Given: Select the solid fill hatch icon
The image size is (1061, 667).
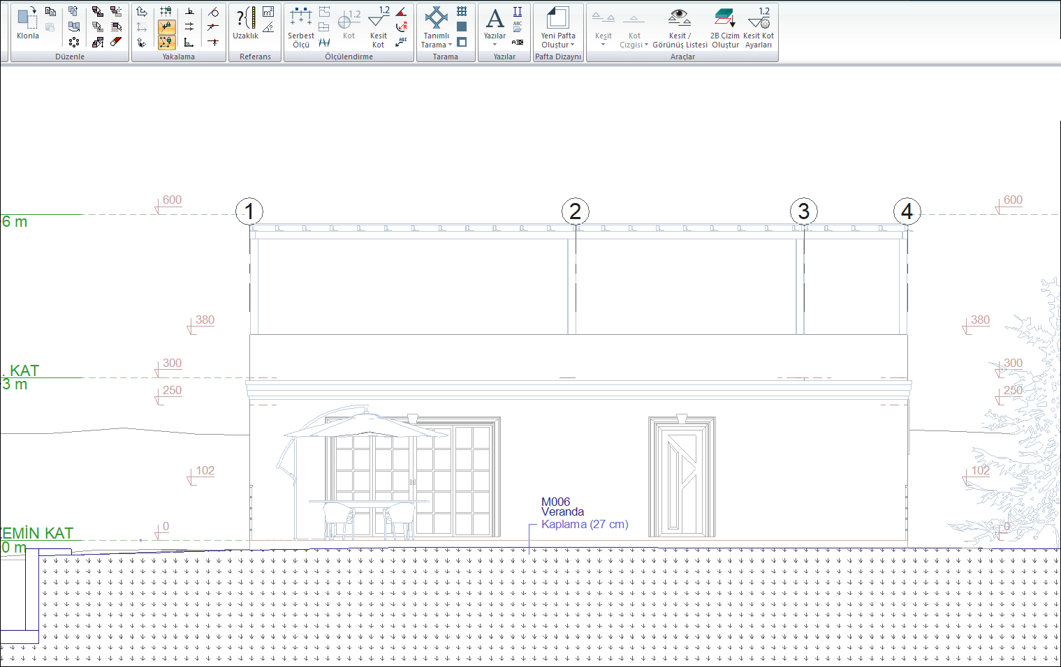Looking at the screenshot, I should click(462, 27).
